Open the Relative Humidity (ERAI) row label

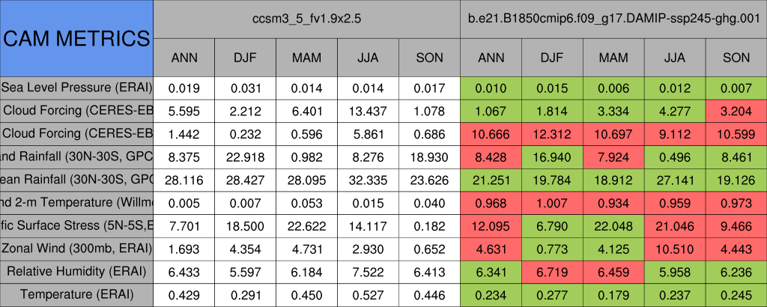point(76,271)
